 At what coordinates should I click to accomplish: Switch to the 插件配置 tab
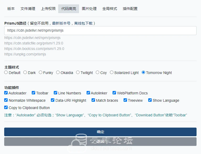[130, 9]
